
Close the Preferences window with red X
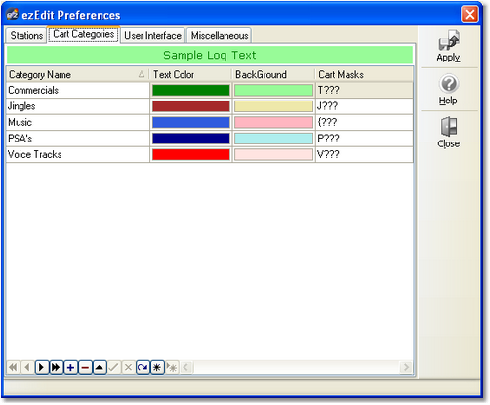pos(470,15)
